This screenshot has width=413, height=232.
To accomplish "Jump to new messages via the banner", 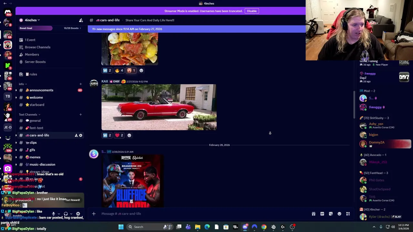I will pos(196,29).
